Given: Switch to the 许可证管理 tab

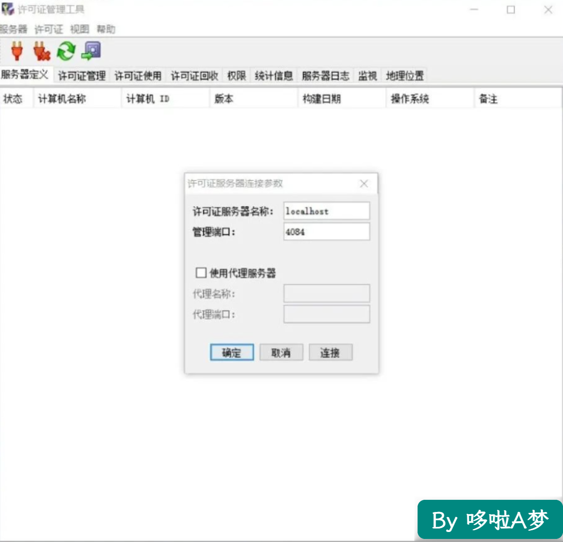Looking at the screenshot, I should (x=82, y=76).
